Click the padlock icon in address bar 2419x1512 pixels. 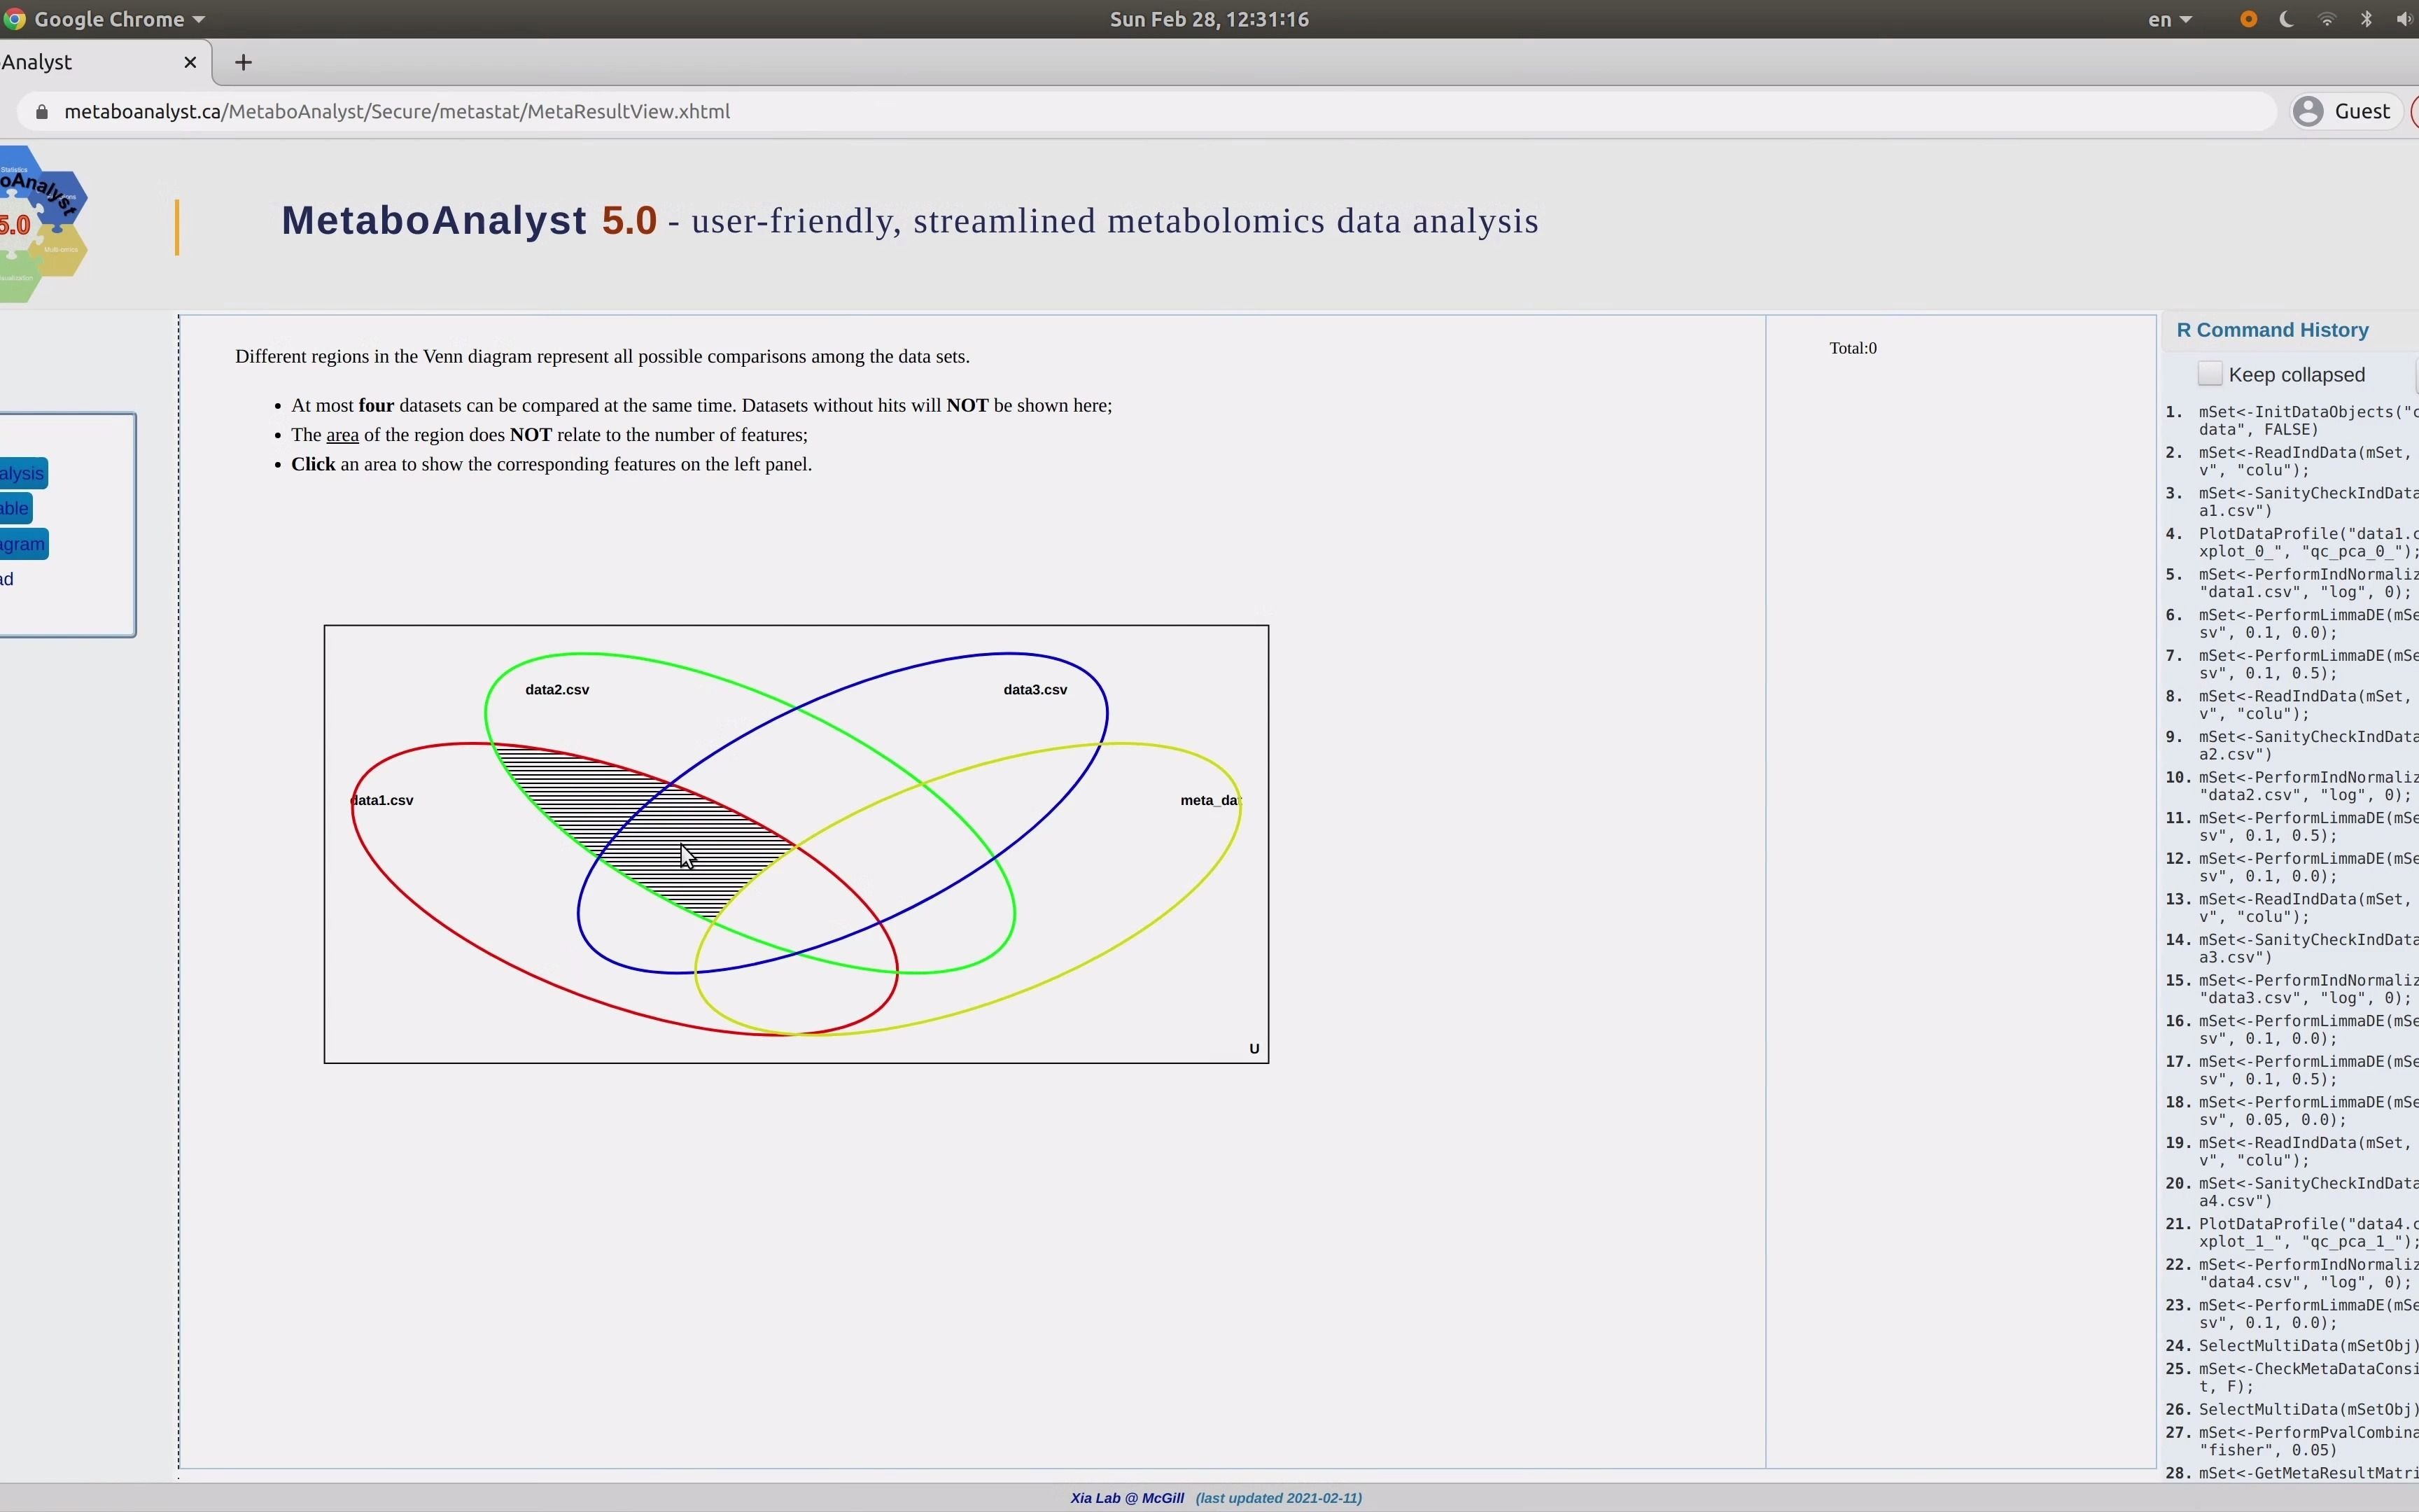tap(41, 112)
